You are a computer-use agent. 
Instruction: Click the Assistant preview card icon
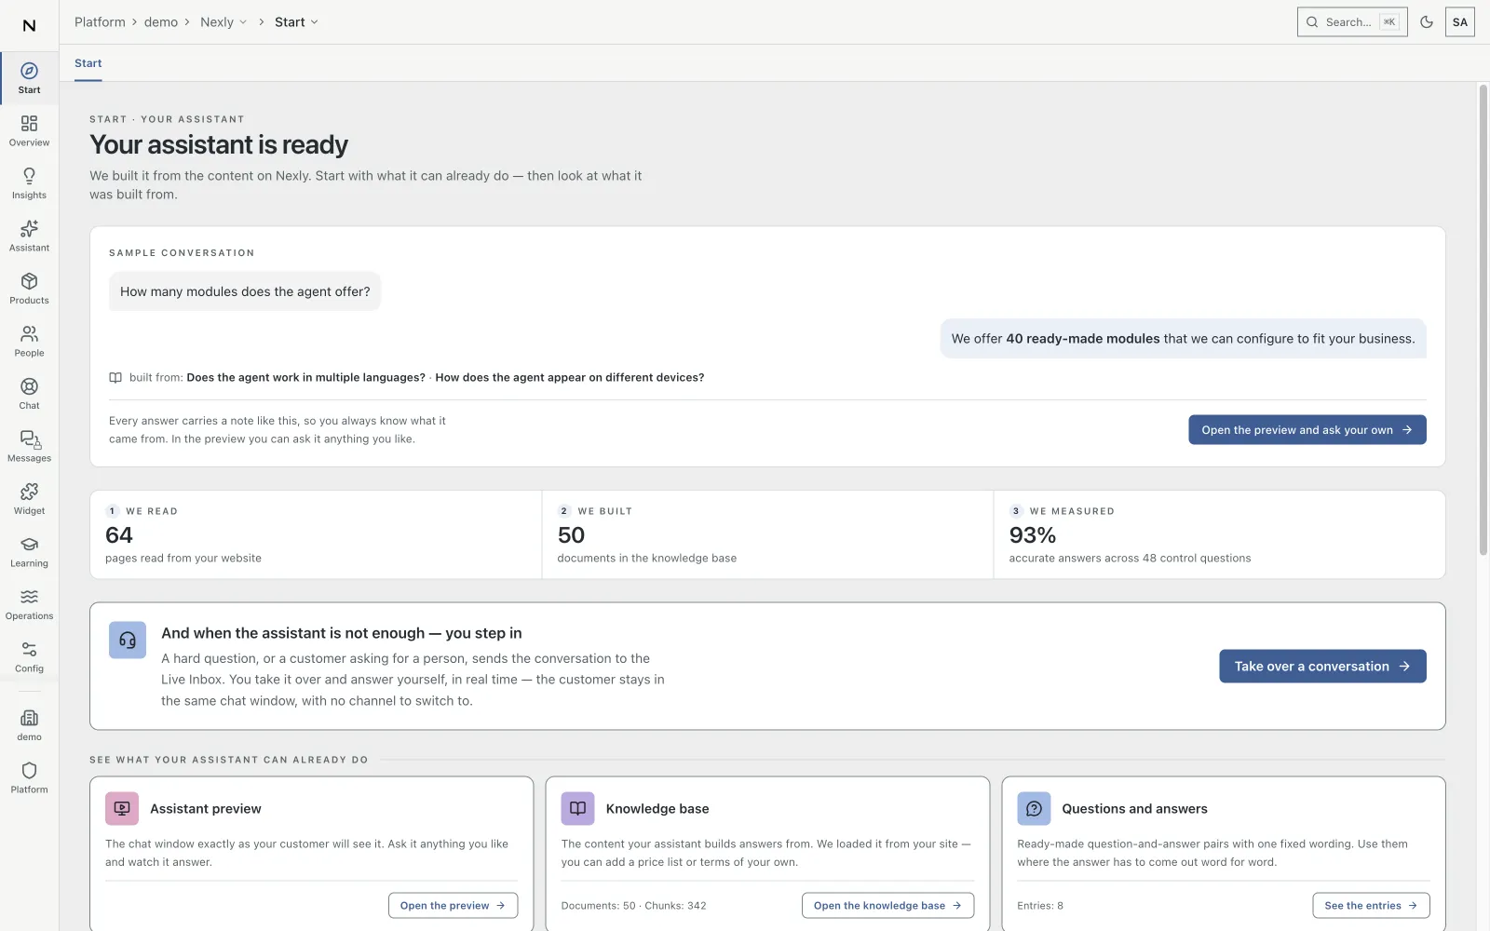point(122,809)
